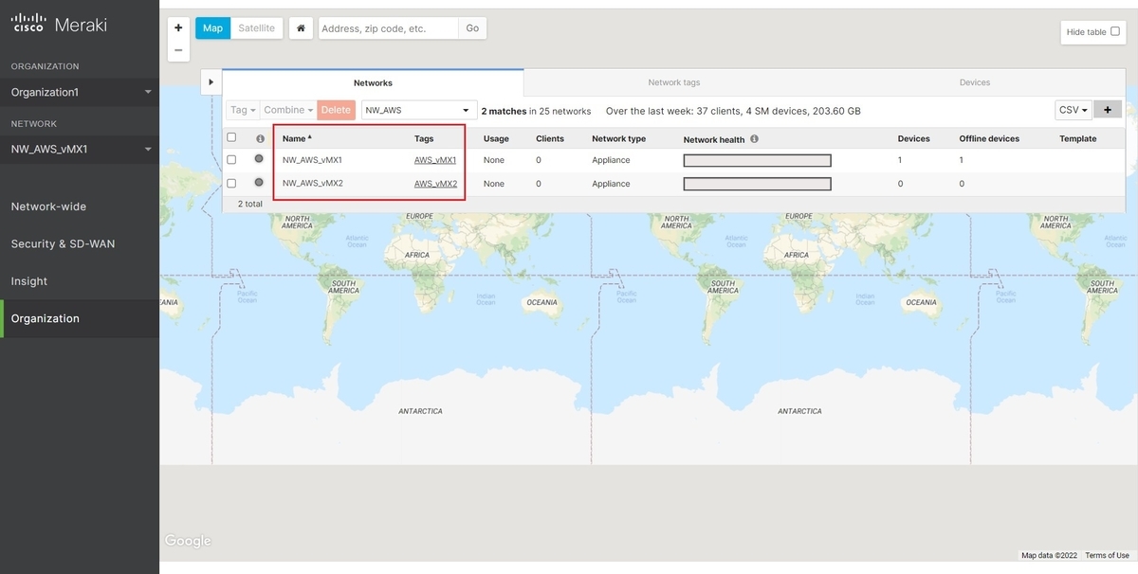Sort by the Devices column header
1138x574 pixels.
pyautogui.click(x=913, y=138)
